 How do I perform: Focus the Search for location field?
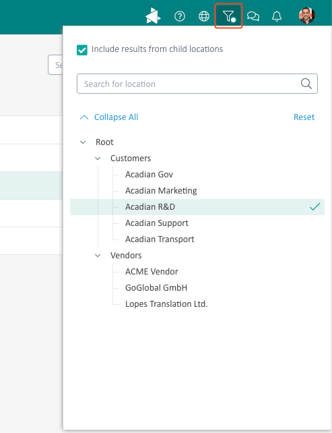[x=197, y=84]
